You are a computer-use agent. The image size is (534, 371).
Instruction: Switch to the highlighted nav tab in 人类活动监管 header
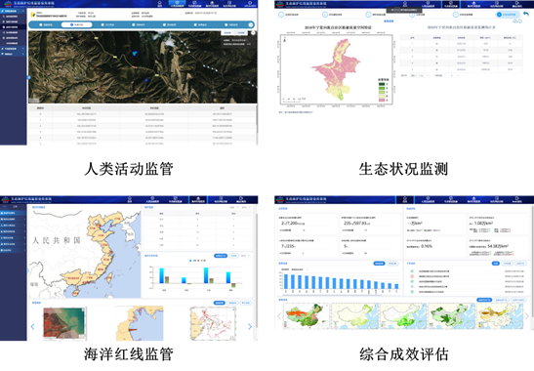[x=177, y=4]
